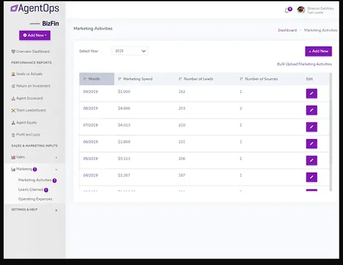This screenshot has height=265, width=343.
Task: Open Goals vs Actuals report
Action: (29, 74)
